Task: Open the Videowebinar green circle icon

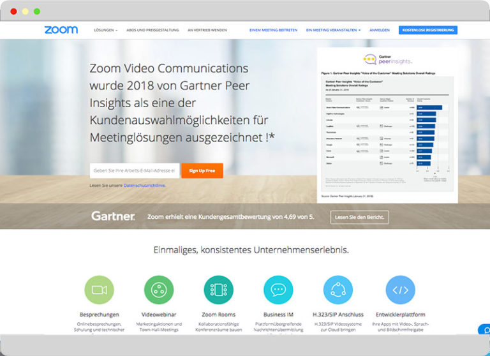Action: click(x=159, y=290)
